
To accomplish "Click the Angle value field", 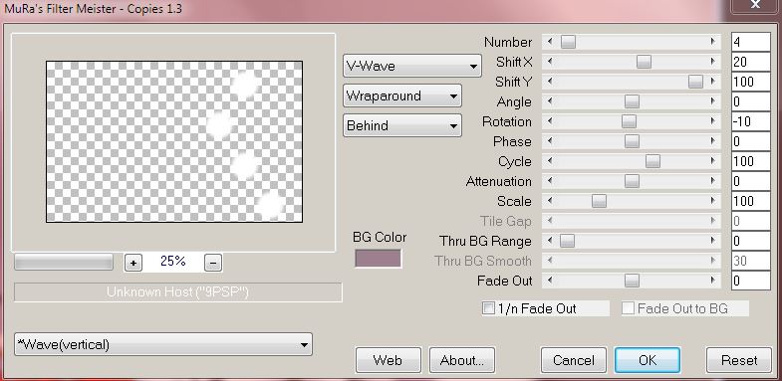I will (x=751, y=101).
